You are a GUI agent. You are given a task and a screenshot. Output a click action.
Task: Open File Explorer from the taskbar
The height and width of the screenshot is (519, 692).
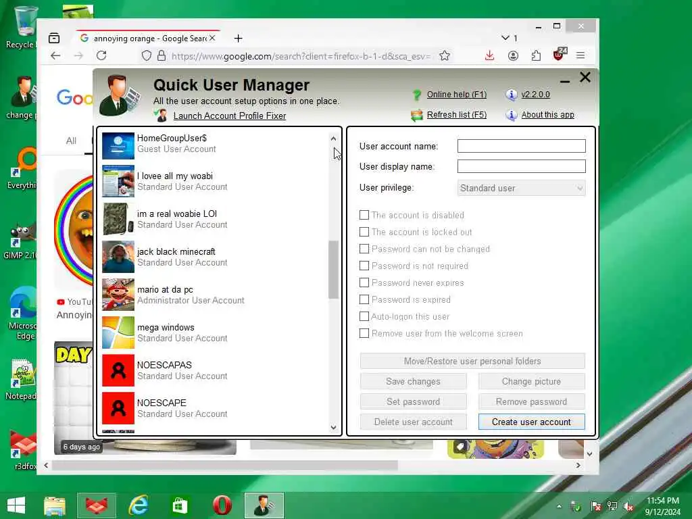(55, 505)
